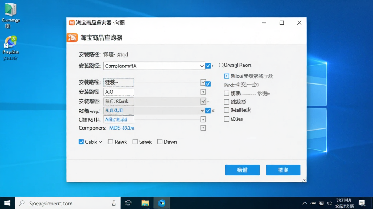This screenshot has width=373, height=209.
Task: Click the MIDE Componers link value
Action: coord(122,128)
